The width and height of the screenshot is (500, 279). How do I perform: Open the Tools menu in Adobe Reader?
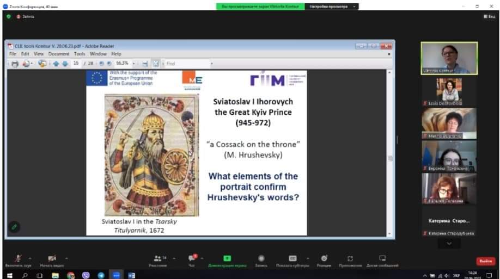[x=80, y=54]
